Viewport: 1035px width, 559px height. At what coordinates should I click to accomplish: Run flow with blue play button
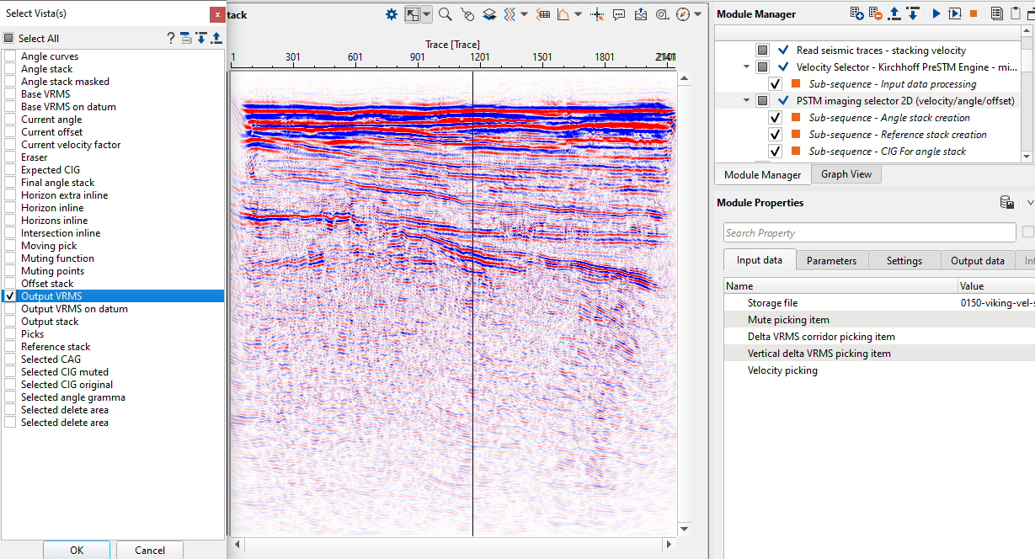pyautogui.click(x=936, y=13)
